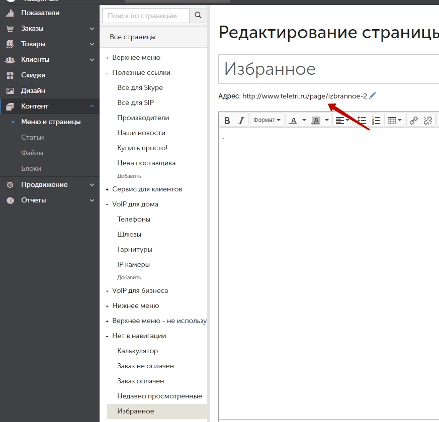
Task: Click the page search magnifier button
Action: [x=198, y=16]
